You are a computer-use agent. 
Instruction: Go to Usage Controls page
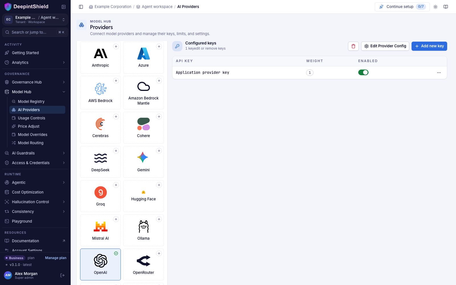point(37,118)
